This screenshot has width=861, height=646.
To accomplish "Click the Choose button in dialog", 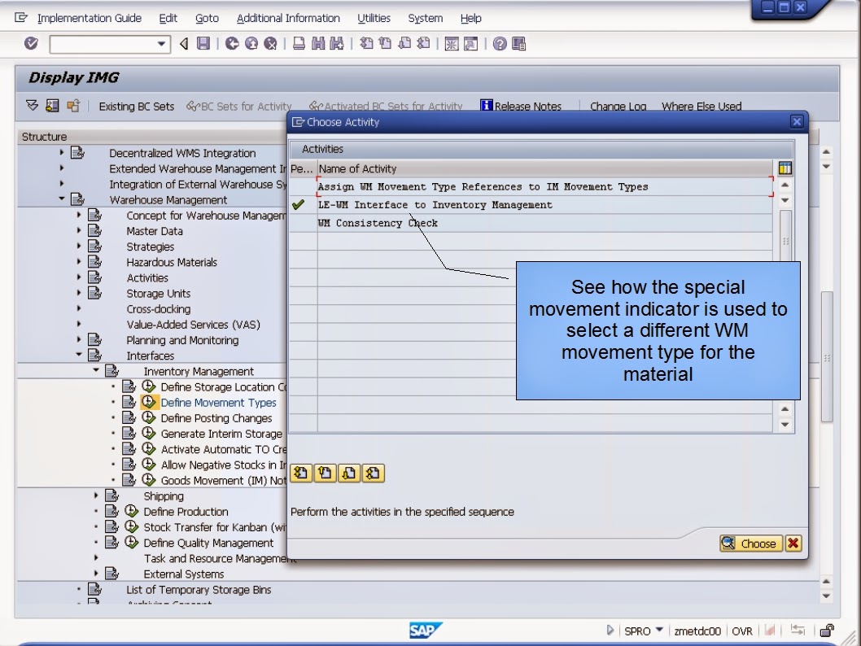I will point(750,543).
